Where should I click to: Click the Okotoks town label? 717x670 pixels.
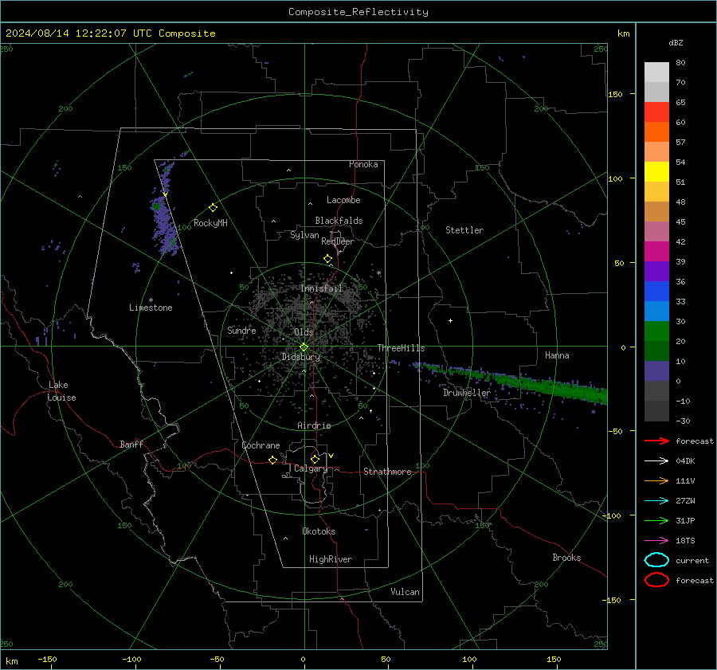pos(319,531)
